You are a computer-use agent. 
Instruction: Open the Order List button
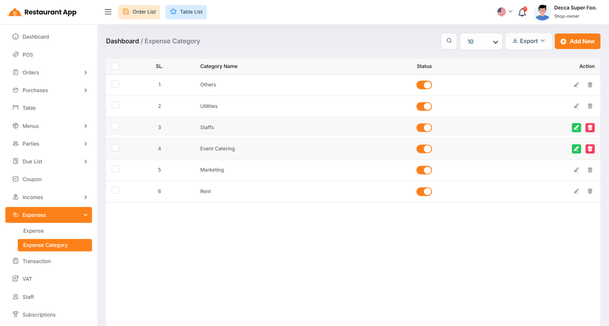pos(139,12)
